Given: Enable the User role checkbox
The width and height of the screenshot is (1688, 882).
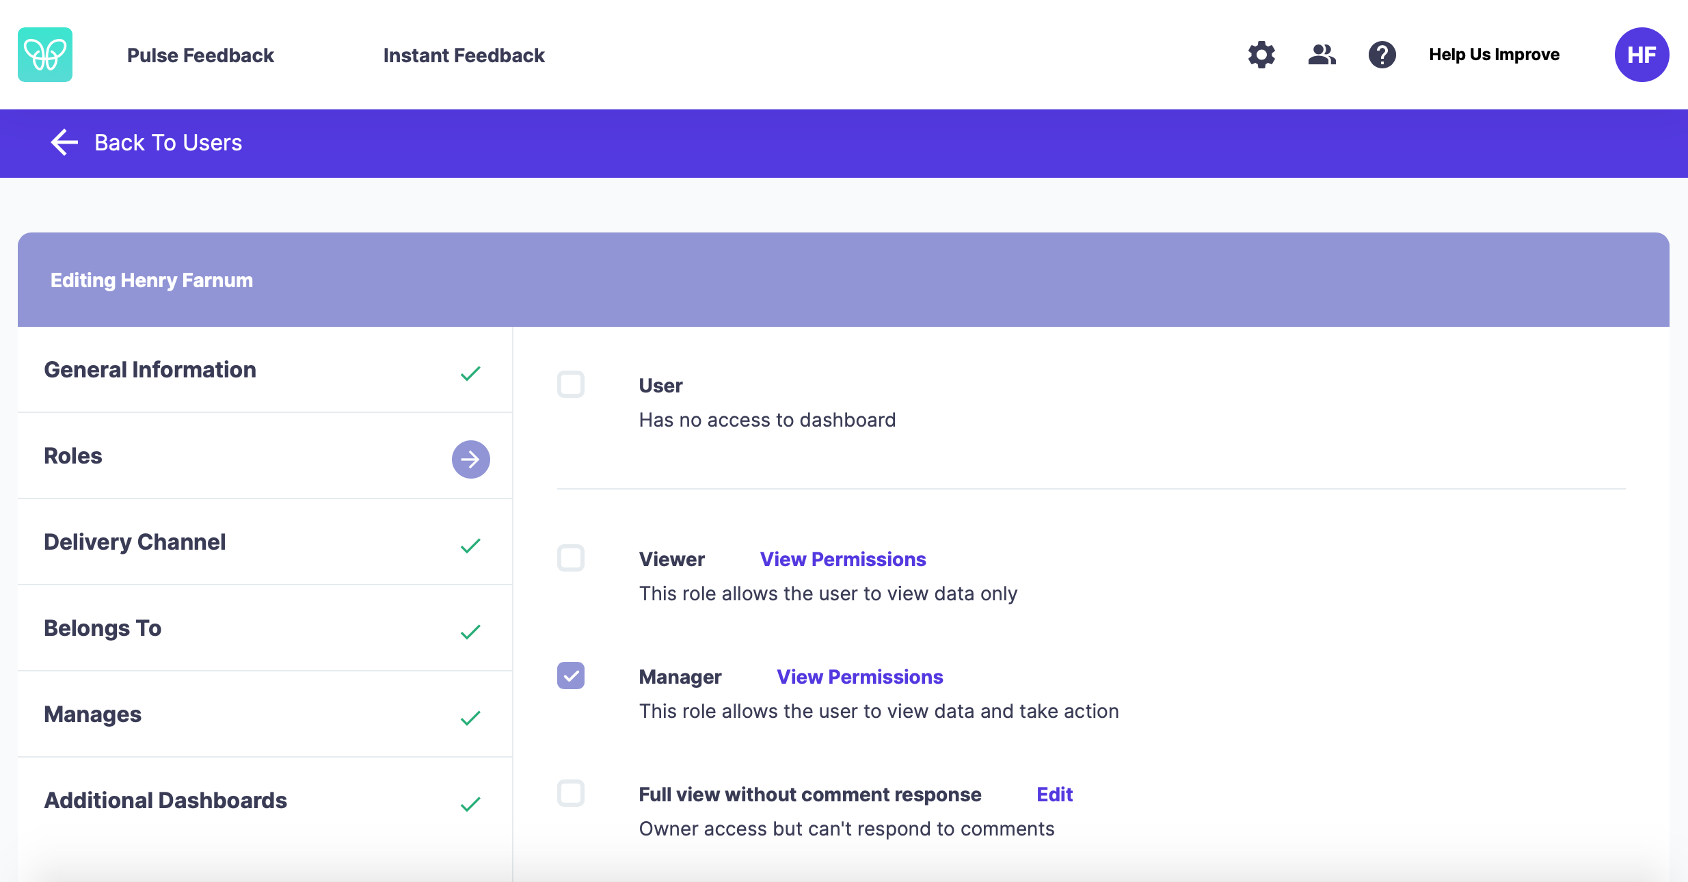Looking at the screenshot, I should (x=571, y=384).
